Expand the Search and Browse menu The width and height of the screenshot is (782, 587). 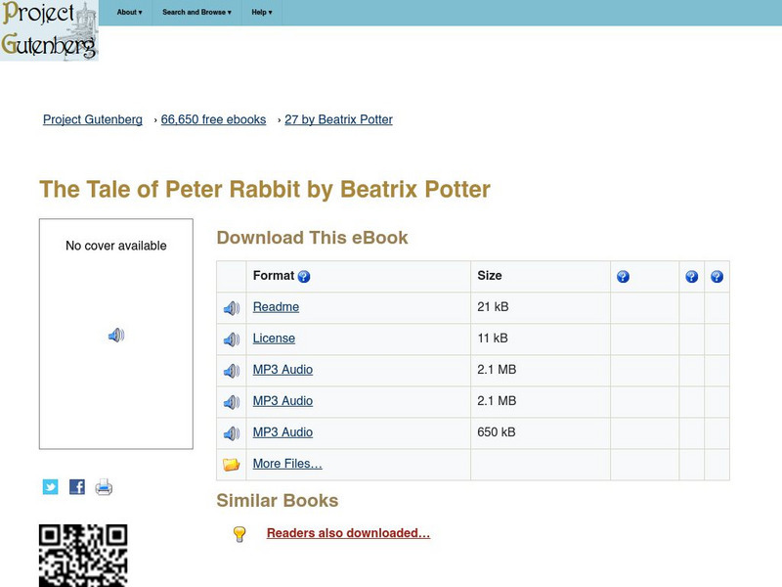(195, 13)
